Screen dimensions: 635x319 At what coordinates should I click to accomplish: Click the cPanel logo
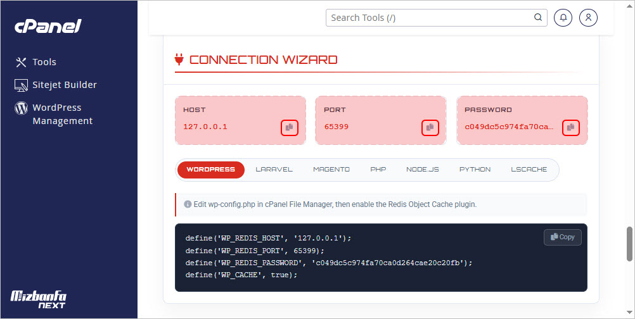(x=48, y=27)
